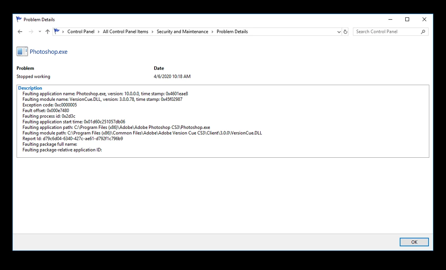
Task: Select Security and Maintenance breadcrumb
Action: pyautogui.click(x=182, y=32)
